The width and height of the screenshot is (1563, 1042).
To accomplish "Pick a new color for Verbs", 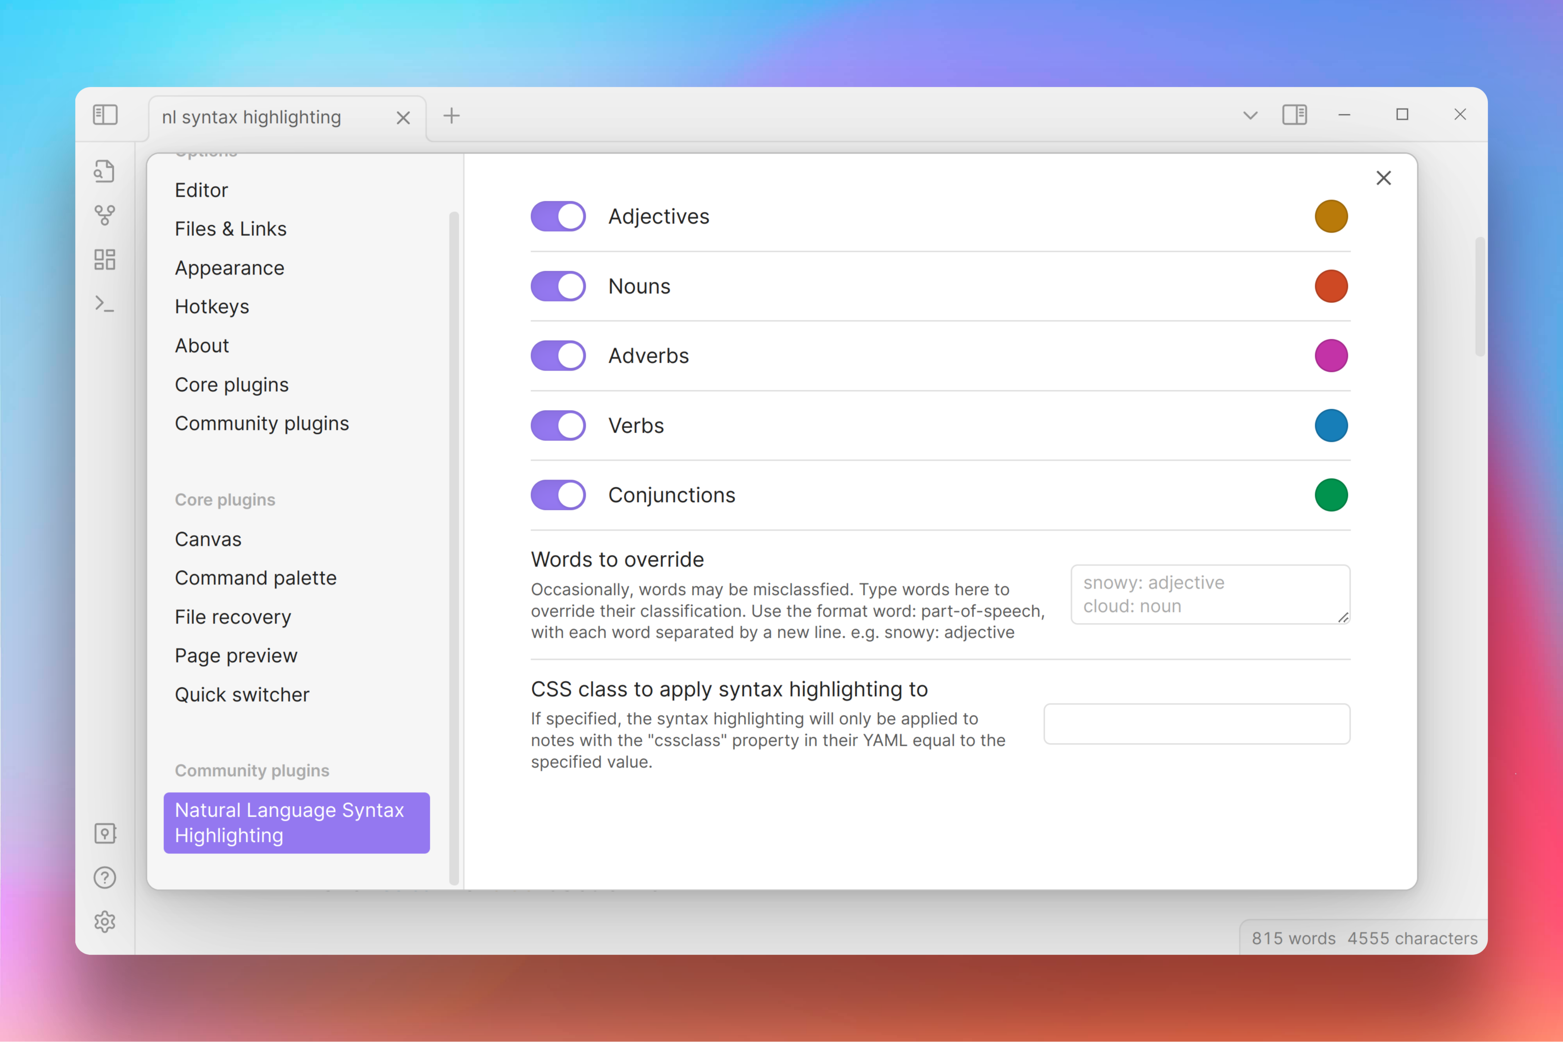I will tap(1331, 425).
